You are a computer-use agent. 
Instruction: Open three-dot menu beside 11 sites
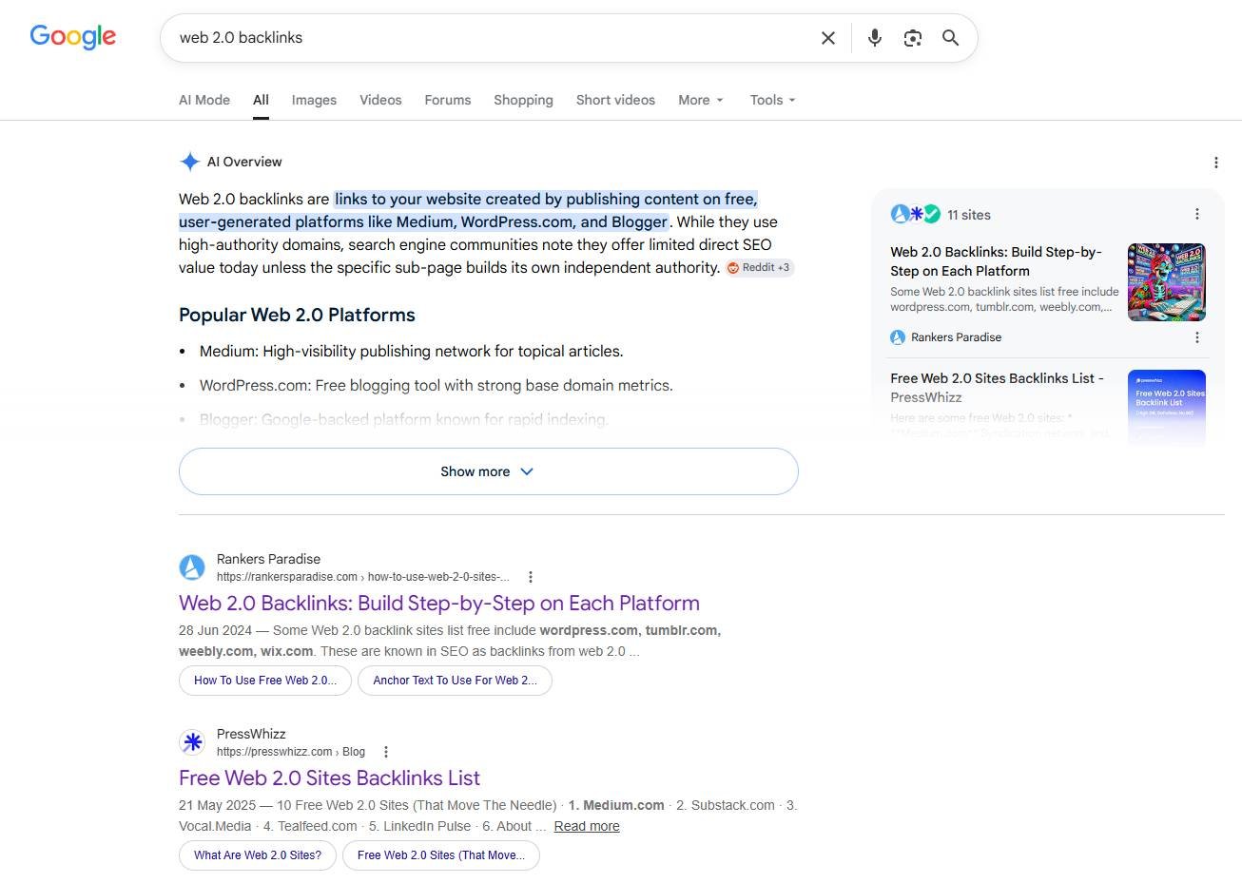[1196, 214]
